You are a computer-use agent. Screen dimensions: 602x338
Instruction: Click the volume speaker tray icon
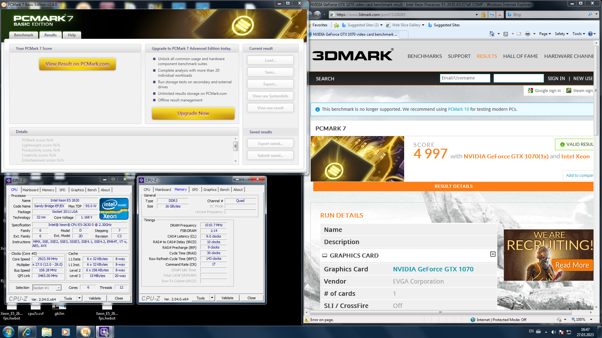coord(553,332)
